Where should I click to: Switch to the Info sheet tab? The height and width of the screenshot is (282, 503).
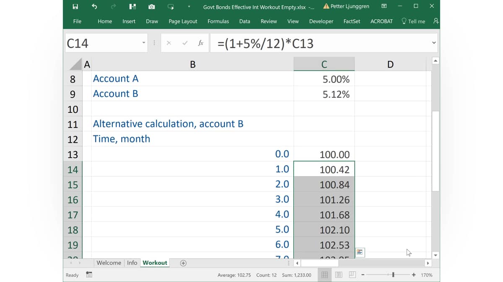point(132,263)
